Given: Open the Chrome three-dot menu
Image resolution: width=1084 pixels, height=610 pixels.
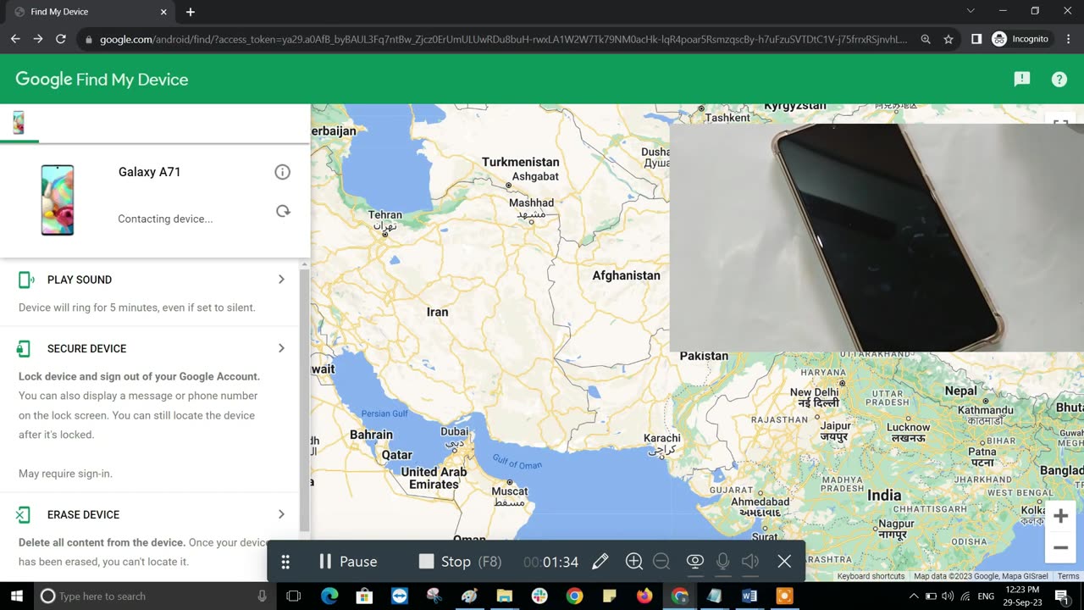Looking at the screenshot, I should coord(1068,39).
